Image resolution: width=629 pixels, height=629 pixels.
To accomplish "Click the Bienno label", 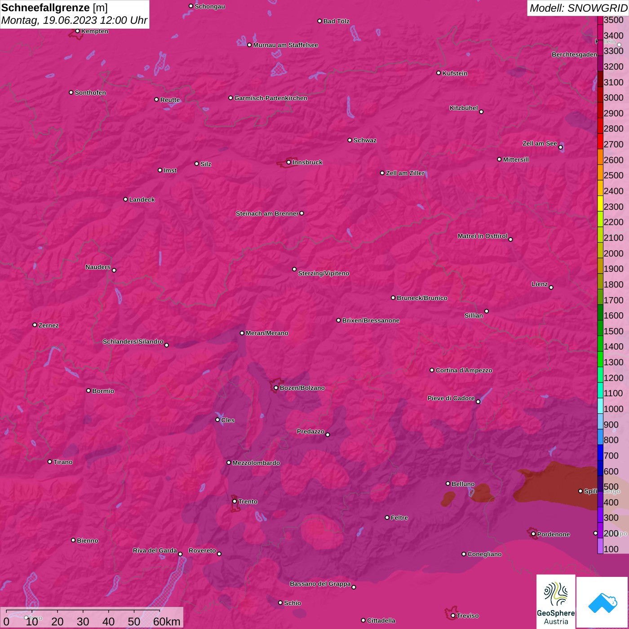I will [87, 540].
